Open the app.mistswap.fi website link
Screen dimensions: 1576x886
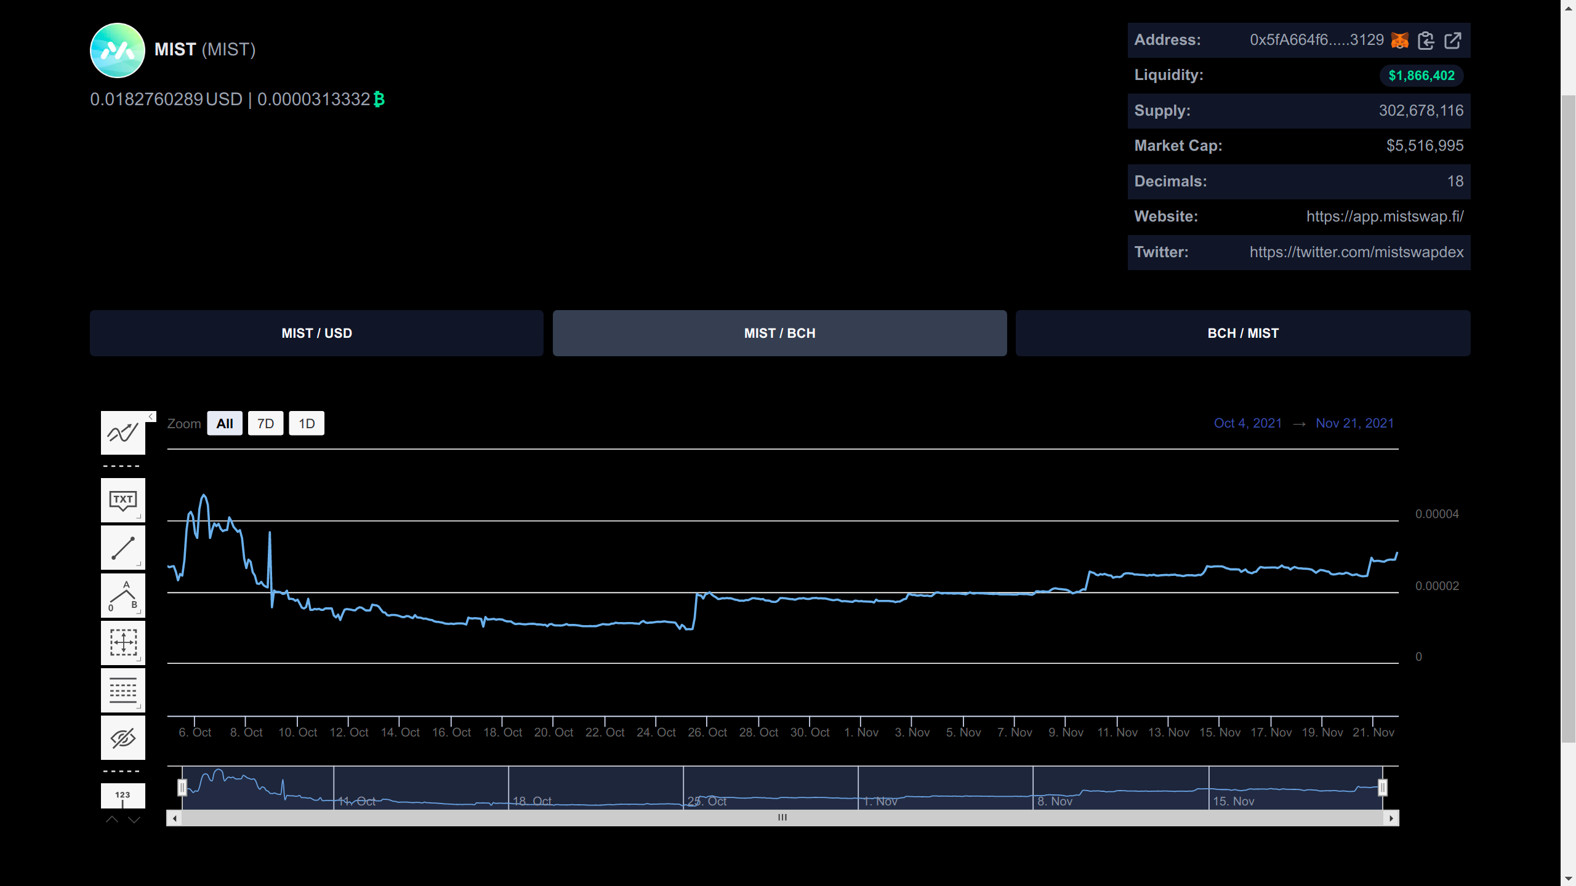click(x=1385, y=217)
